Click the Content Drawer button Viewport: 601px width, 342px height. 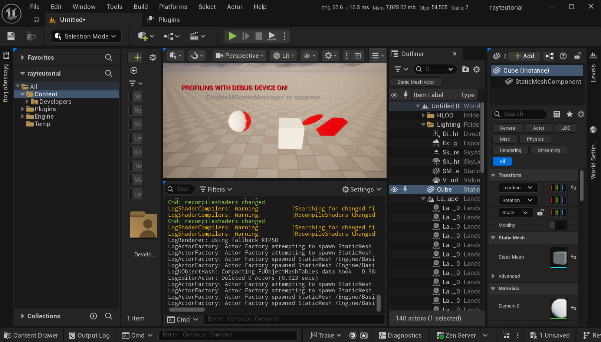point(32,335)
